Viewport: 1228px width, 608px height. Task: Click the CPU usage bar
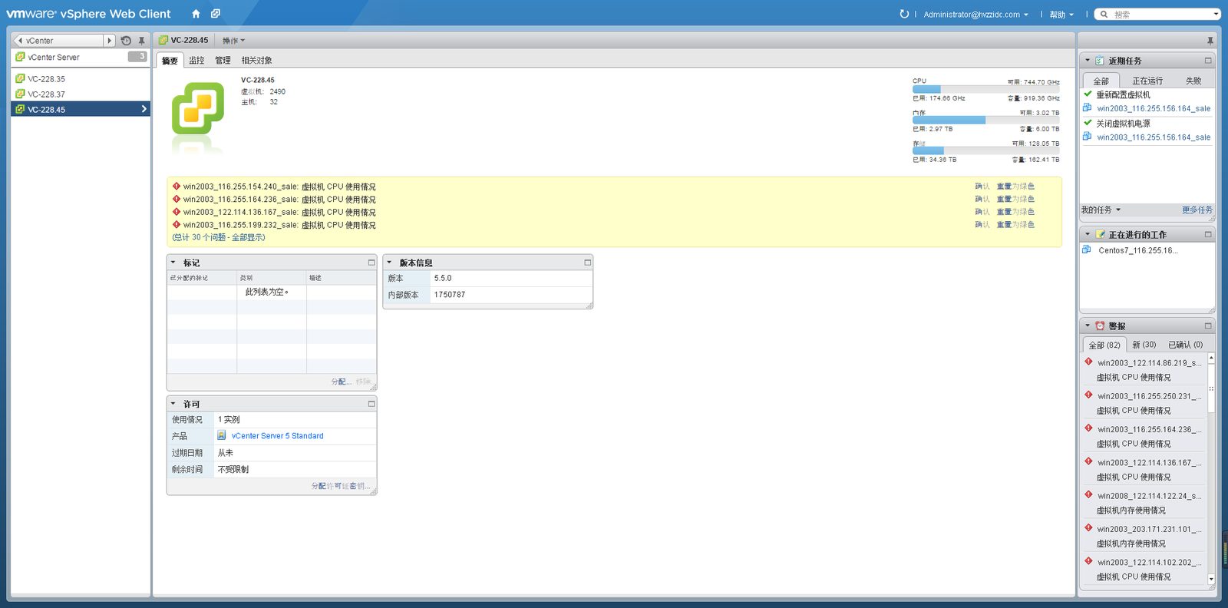pos(985,90)
